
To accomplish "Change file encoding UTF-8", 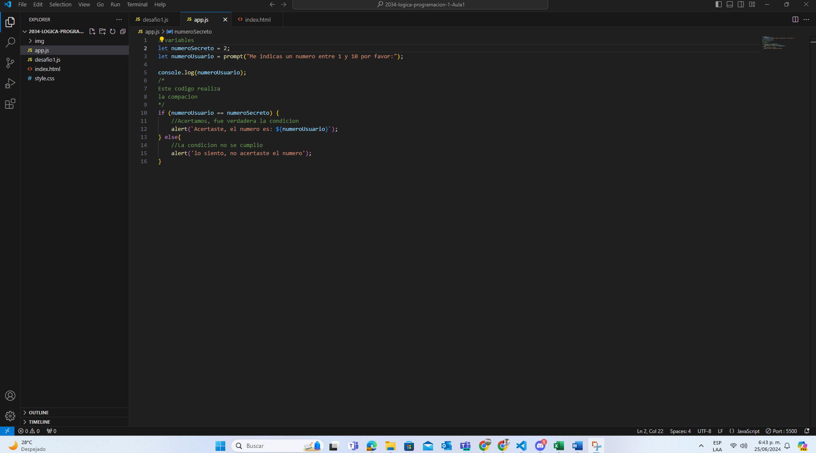I will (704, 431).
